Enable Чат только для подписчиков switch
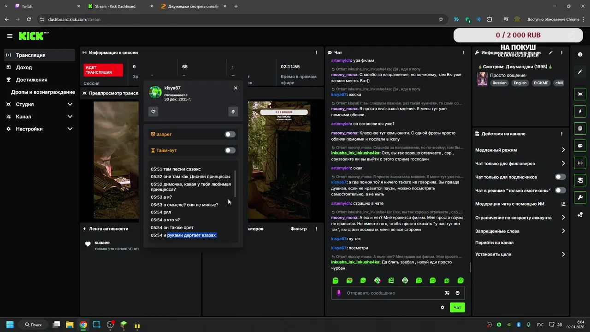The height and width of the screenshot is (332, 590). [x=560, y=177]
